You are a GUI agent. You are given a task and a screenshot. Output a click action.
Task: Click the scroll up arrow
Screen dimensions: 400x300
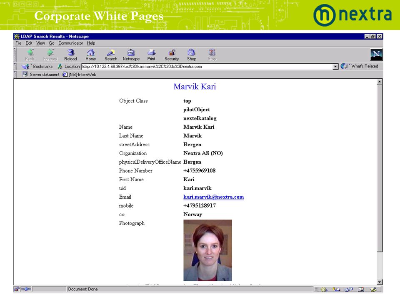coord(380,82)
